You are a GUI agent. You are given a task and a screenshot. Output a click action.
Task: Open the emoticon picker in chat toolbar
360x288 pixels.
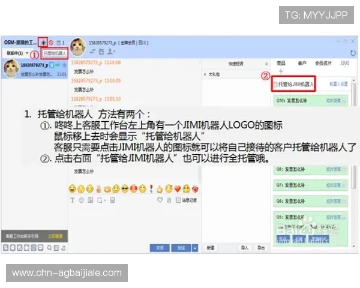(81, 200)
